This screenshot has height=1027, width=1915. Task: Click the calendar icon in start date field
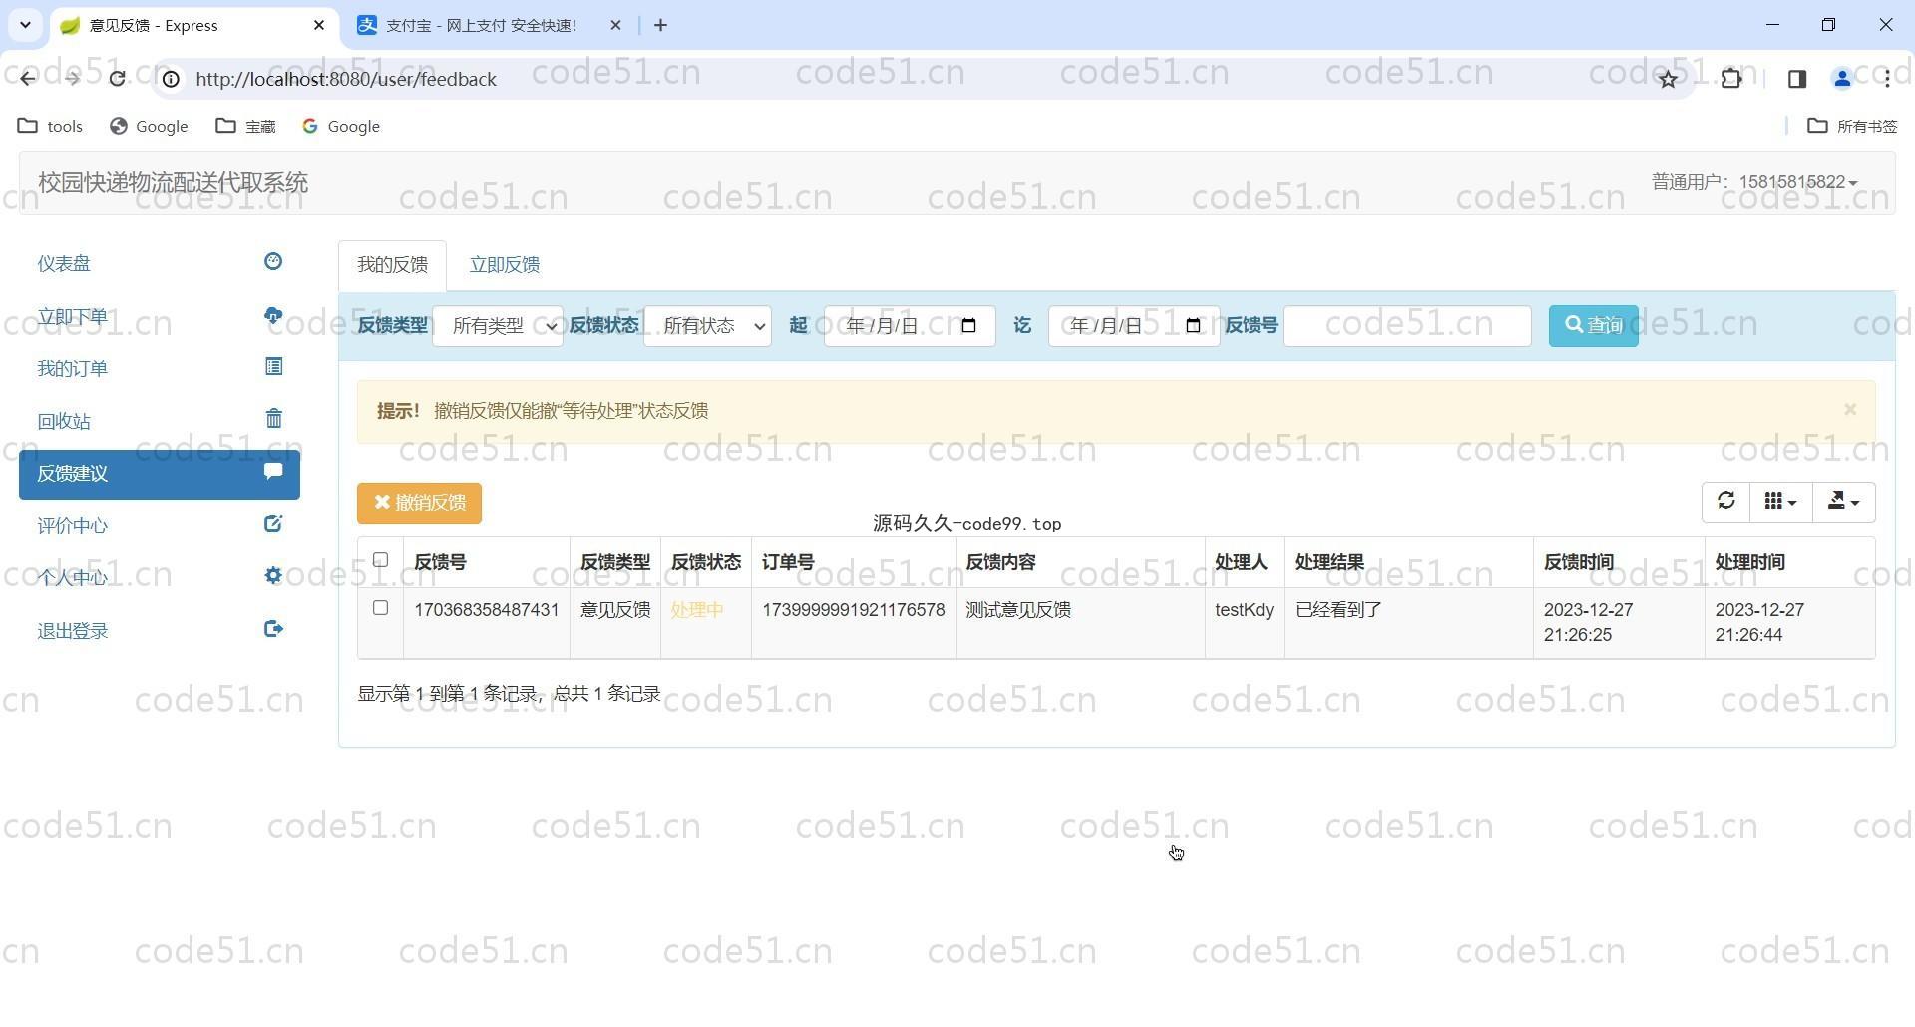click(968, 326)
